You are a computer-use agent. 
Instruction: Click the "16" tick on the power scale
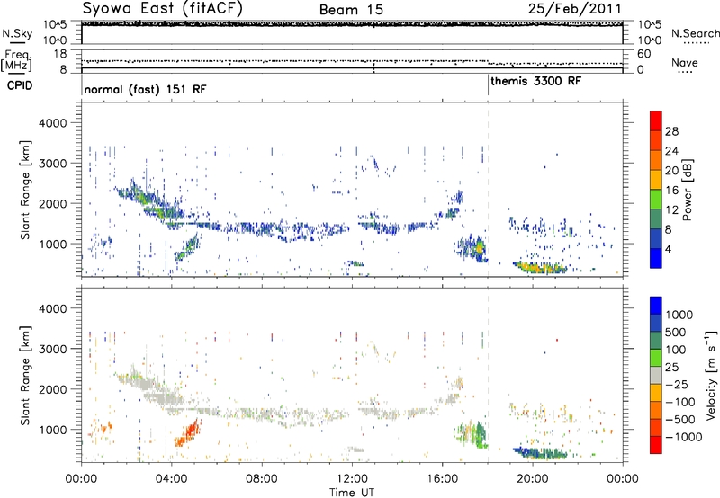click(671, 190)
